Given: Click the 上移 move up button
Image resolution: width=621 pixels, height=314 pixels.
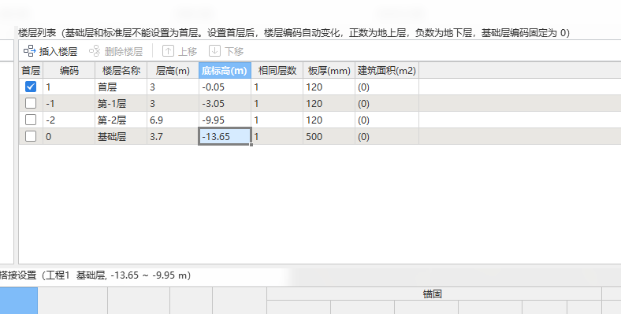Looking at the screenshot, I should (x=180, y=51).
